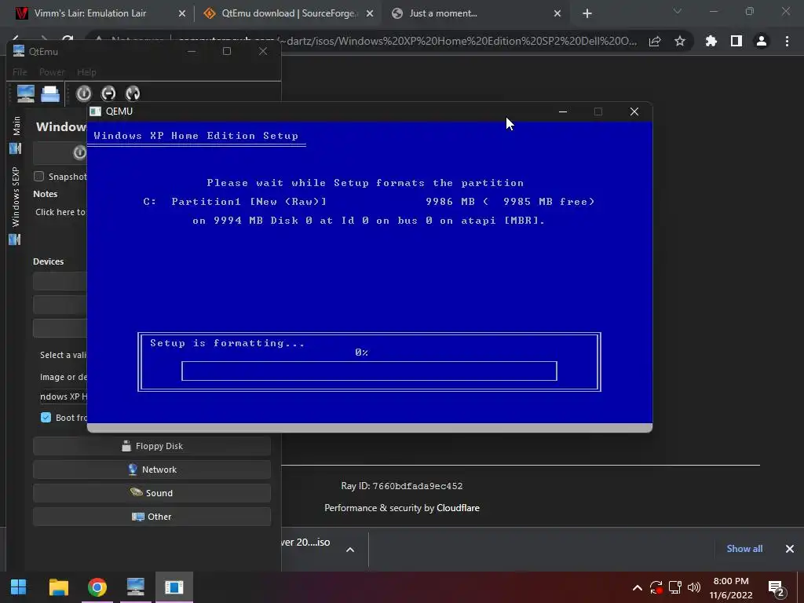Expand the downloaded .iso item options arrow
Screen dimensions: 804x603
[x=350, y=550]
